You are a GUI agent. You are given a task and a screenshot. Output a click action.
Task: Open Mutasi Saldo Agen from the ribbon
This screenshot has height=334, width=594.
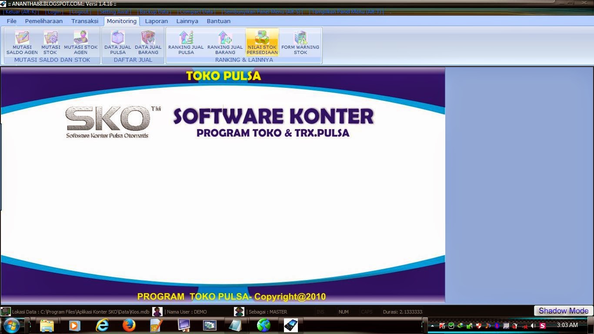22,43
